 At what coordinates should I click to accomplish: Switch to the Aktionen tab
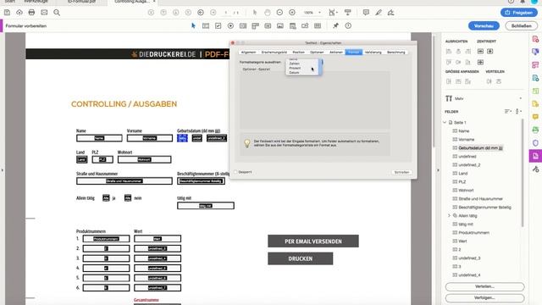coord(336,53)
